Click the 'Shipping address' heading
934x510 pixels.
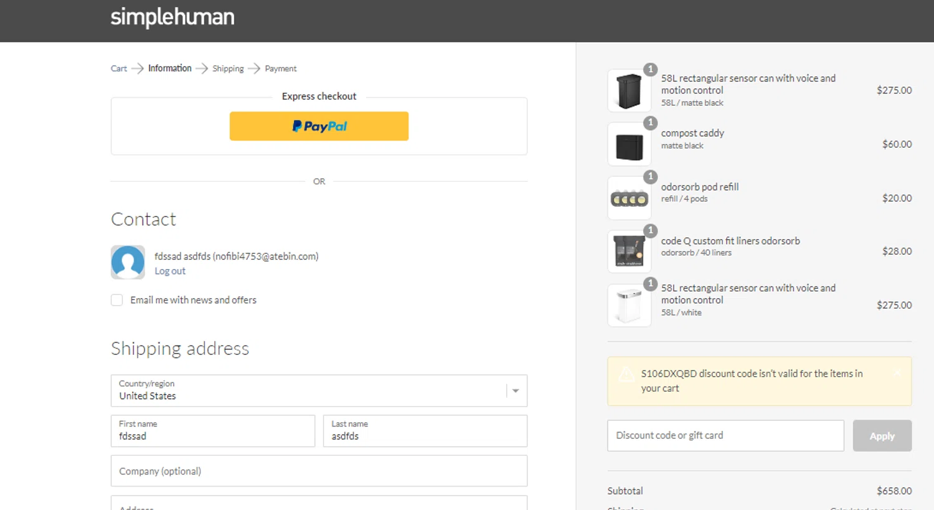[180, 348]
